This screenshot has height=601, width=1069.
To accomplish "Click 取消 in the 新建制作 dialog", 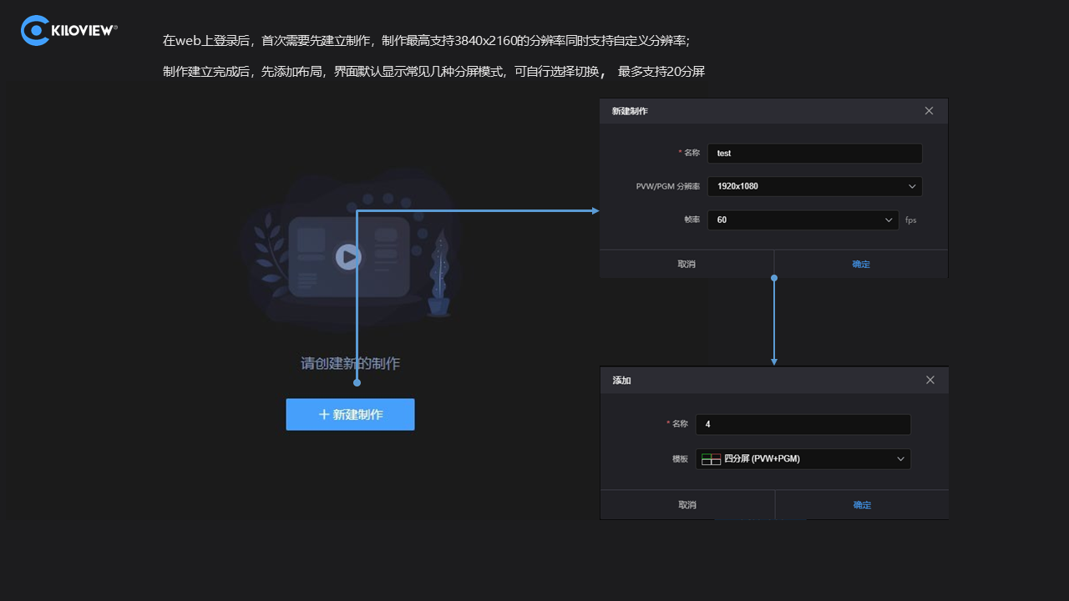I will (x=686, y=264).
